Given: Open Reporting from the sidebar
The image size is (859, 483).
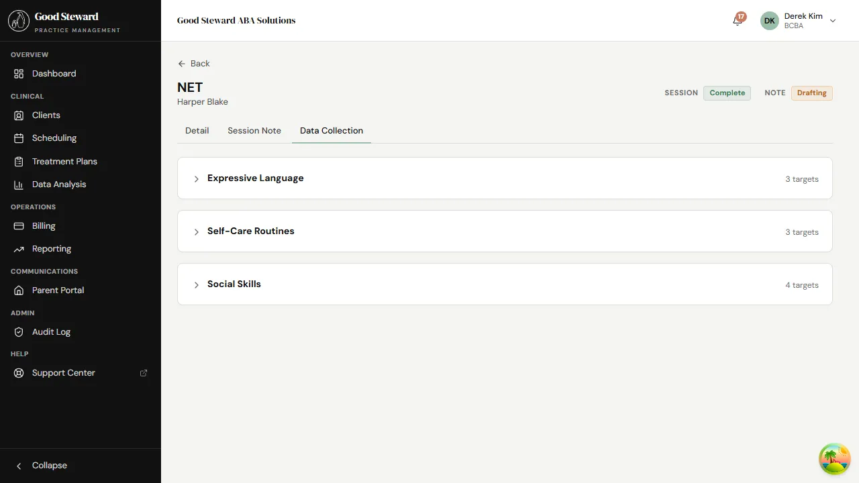Looking at the screenshot, I should pos(19,248).
